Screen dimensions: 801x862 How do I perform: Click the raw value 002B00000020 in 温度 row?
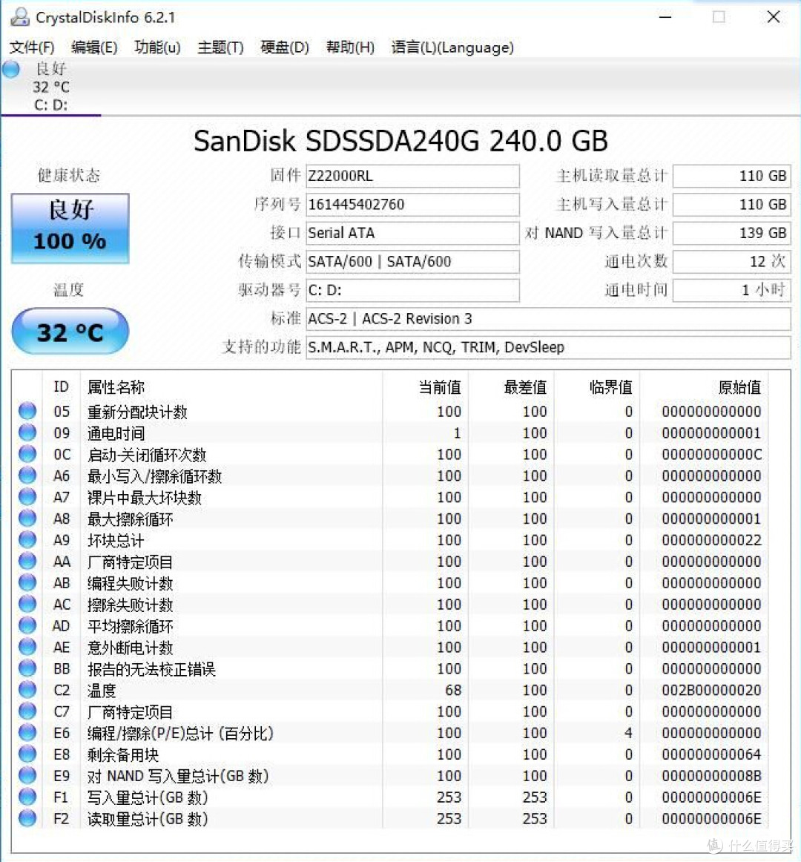711,690
